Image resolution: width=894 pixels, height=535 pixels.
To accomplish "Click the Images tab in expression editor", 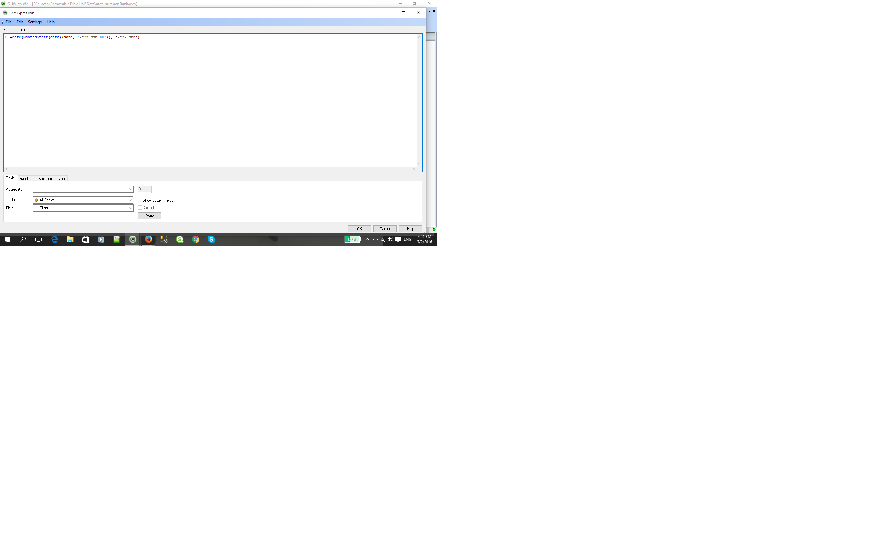I will click(x=61, y=178).
